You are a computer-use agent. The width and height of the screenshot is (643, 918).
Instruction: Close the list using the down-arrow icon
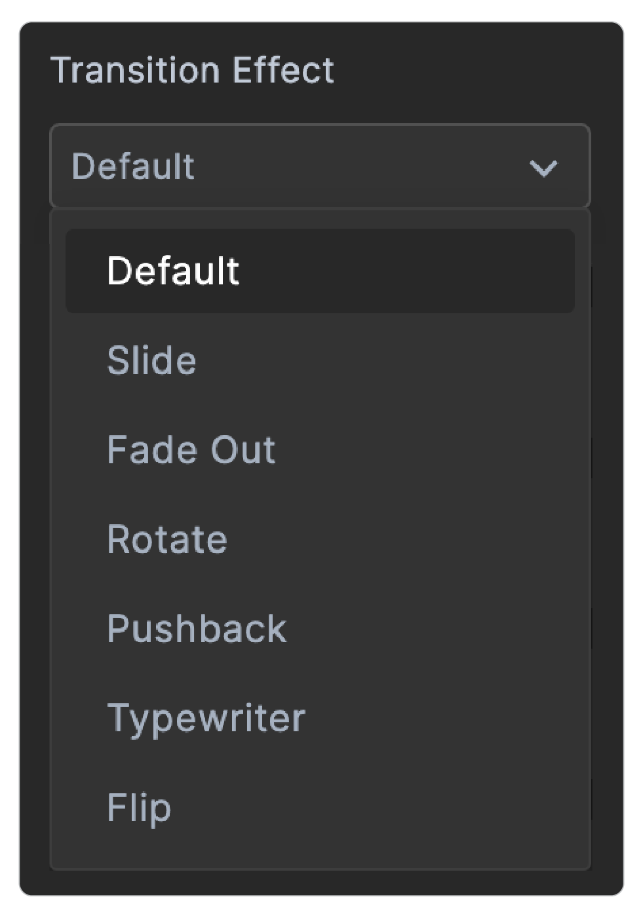[543, 168]
